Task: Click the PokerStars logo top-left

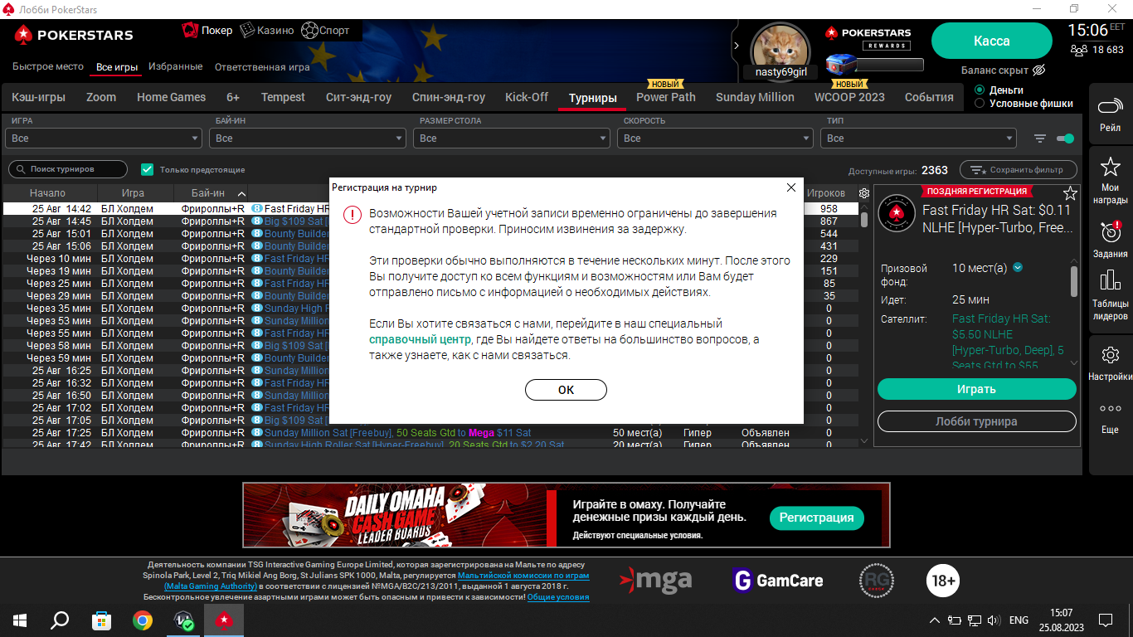Action: click(x=73, y=35)
